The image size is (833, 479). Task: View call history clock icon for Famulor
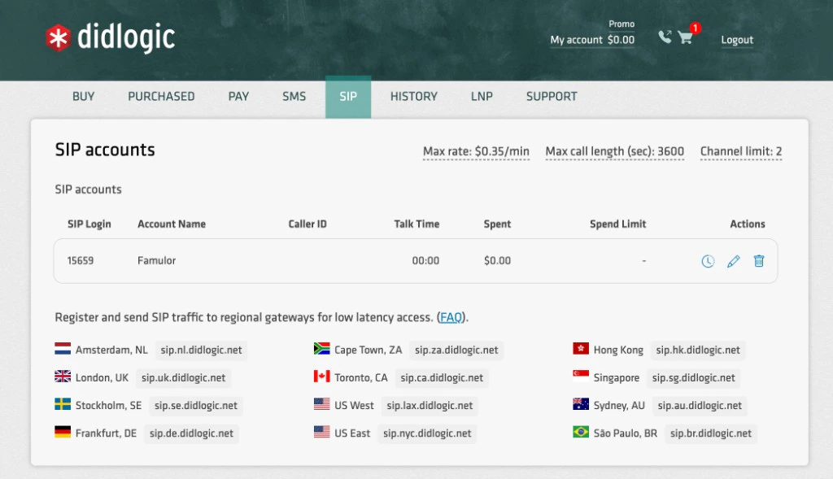click(708, 261)
